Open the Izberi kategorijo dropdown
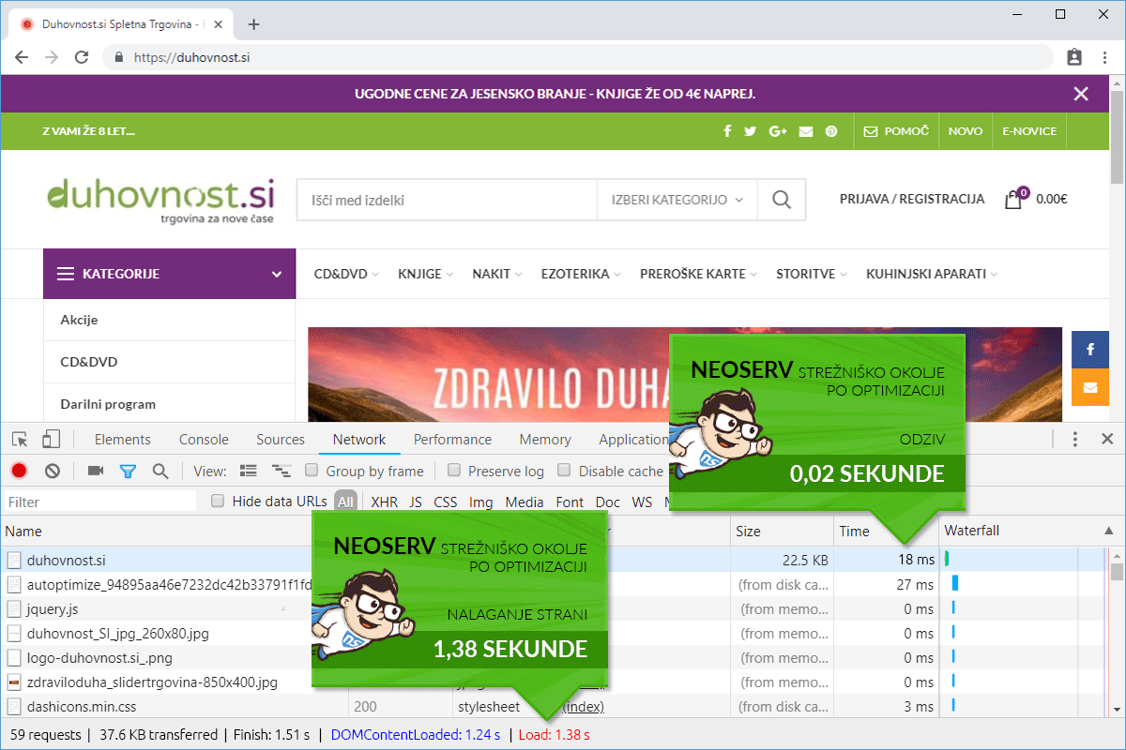This screenshot has width=1126, height=750. [677, 200]
